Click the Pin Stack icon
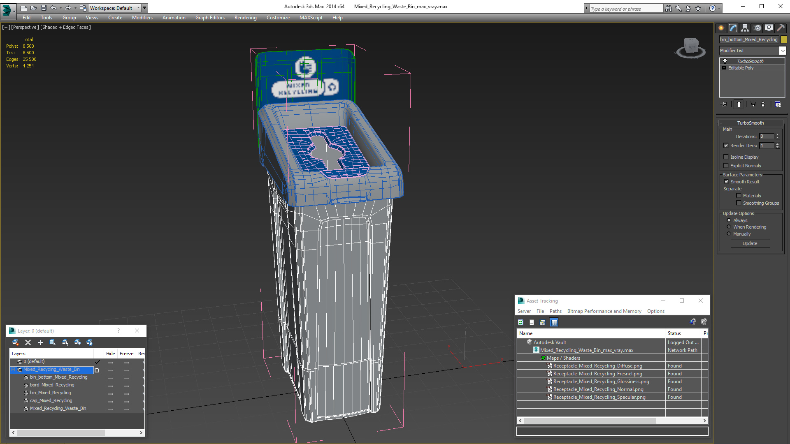The image size is (790, 444). (725, 104)
